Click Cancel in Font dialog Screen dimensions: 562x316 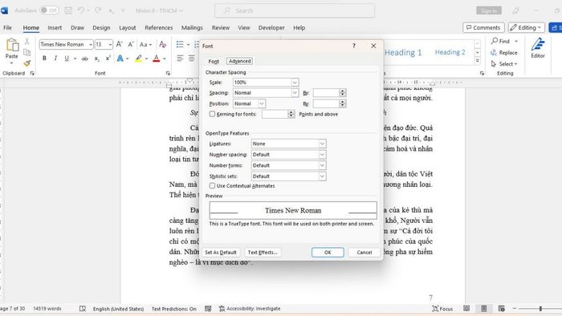(x=364, y=253)
